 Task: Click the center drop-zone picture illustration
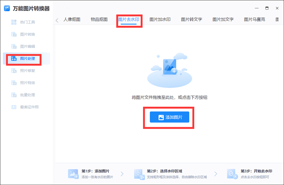coord(170,70)
